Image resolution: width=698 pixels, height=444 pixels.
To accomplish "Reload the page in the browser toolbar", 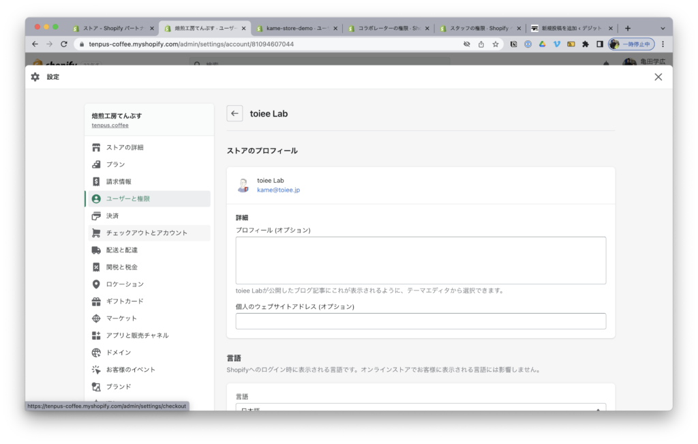I will coord(64,44).
